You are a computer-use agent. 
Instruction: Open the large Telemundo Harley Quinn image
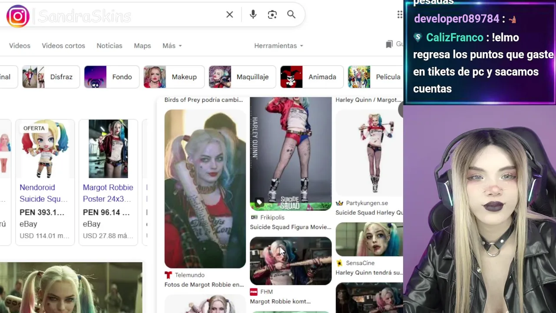point(205,189)
